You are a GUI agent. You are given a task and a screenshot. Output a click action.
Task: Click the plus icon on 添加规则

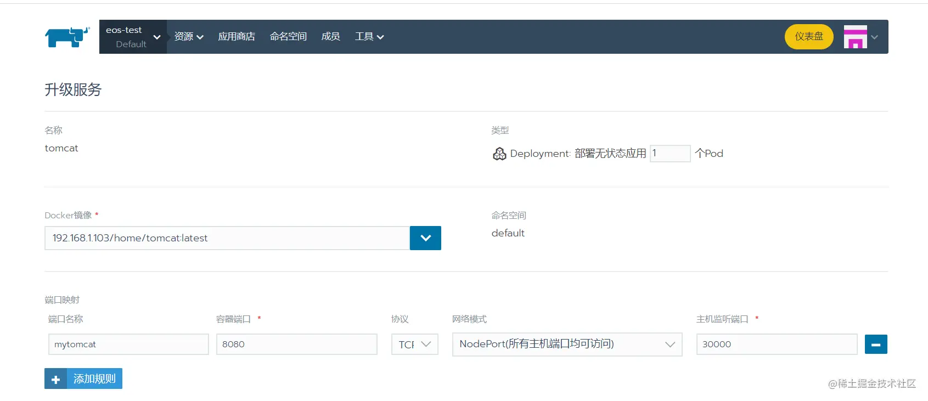[x=55, y=379]
